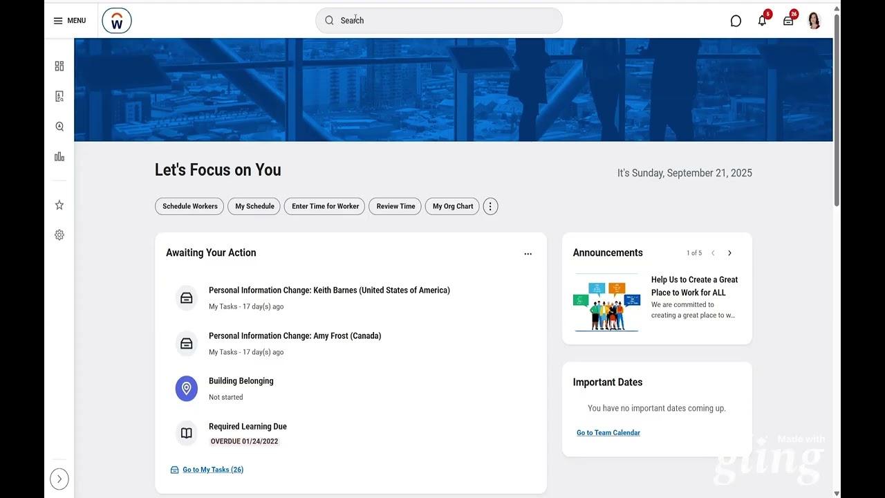Viewport: 885px width, 498px height.
Task: Open Personal Information Change: Amy Frost
Action: click(x=295, y=336)
